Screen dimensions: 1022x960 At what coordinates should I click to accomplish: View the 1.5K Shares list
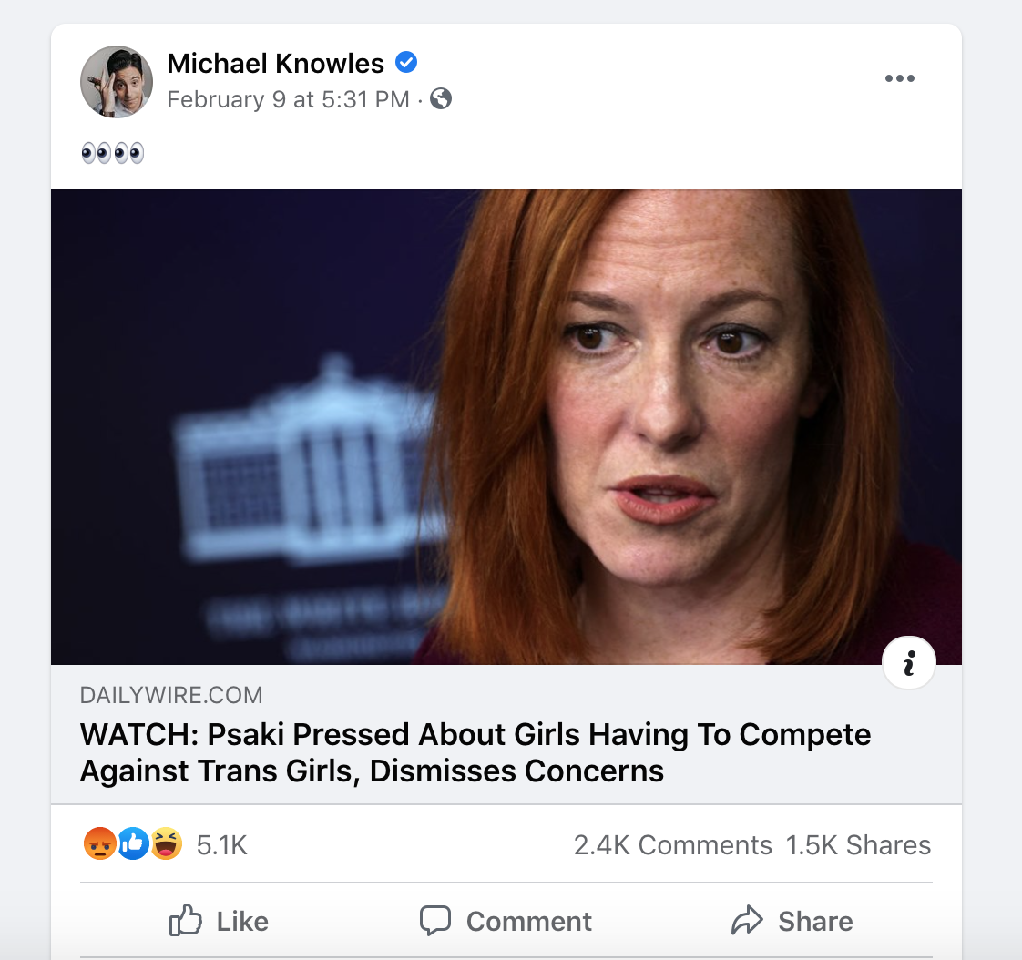(x=858, y=844)
